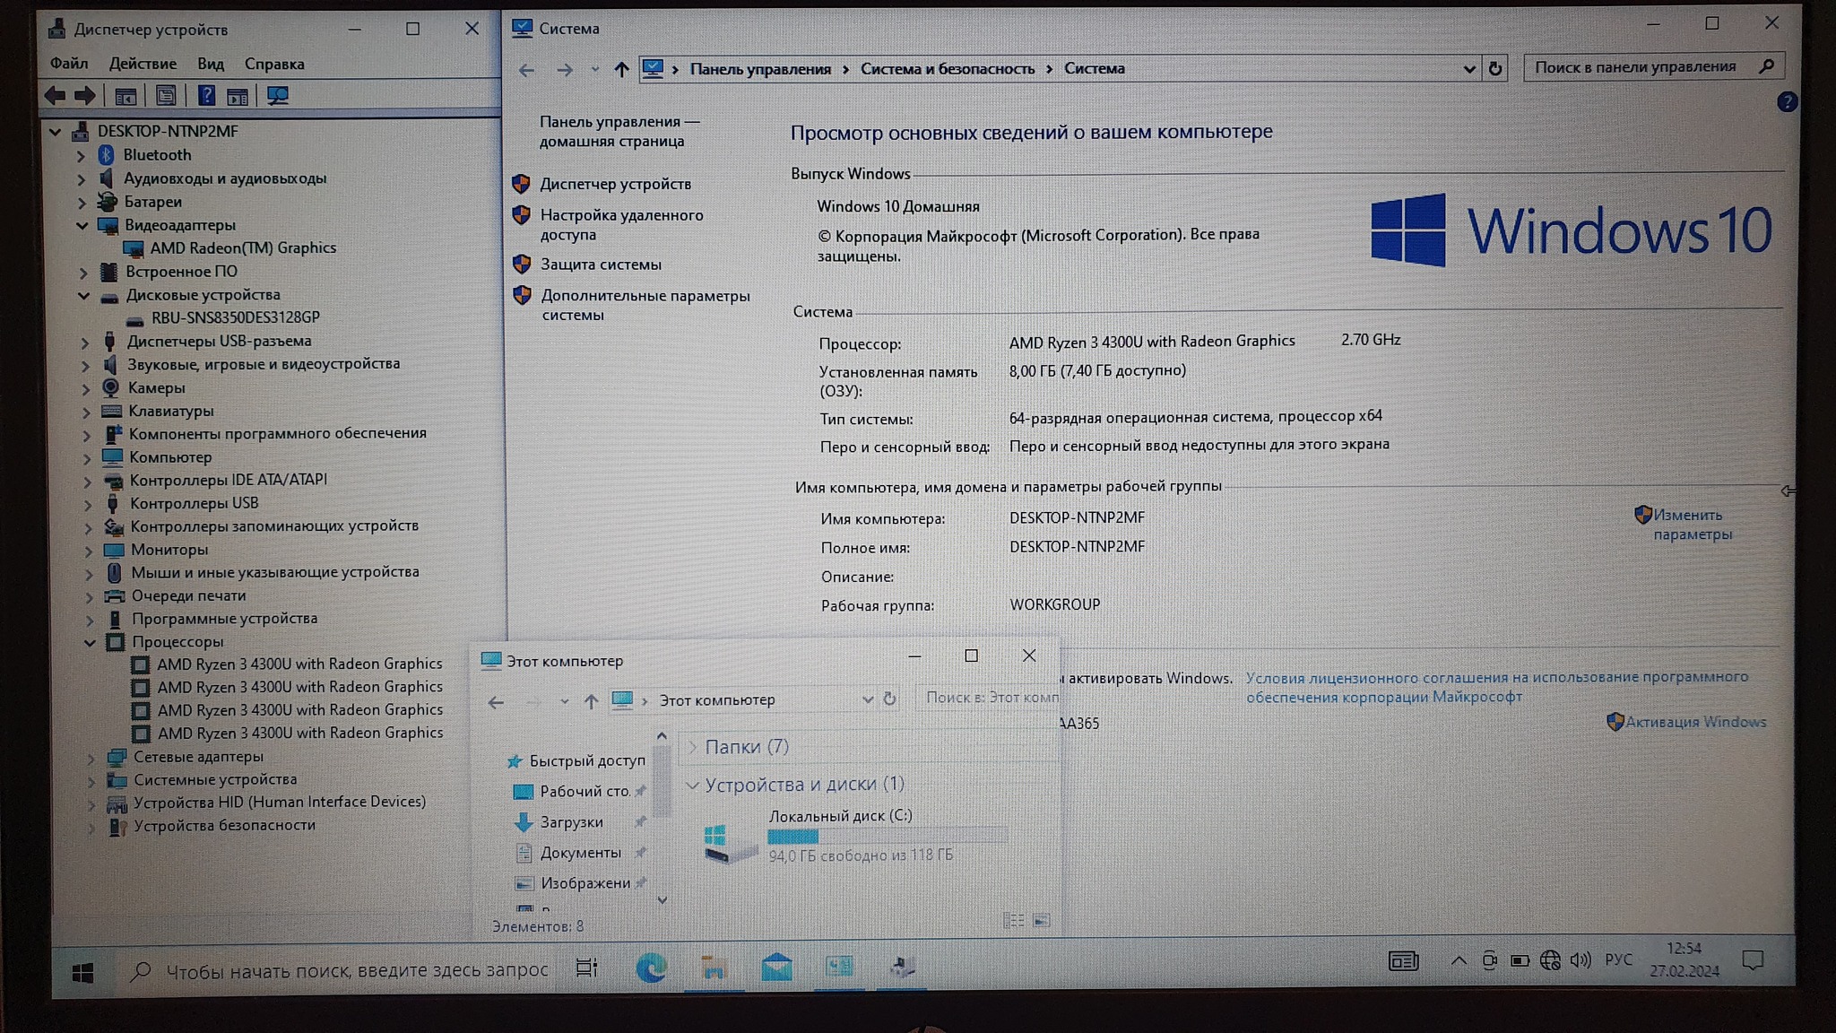
Task: Click the volume icon in system tray
Action: point(1581,960)
